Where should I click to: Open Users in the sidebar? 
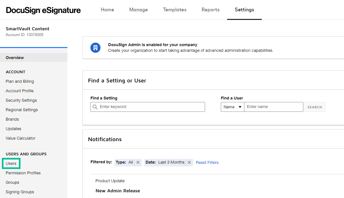(x=11, y=164)
